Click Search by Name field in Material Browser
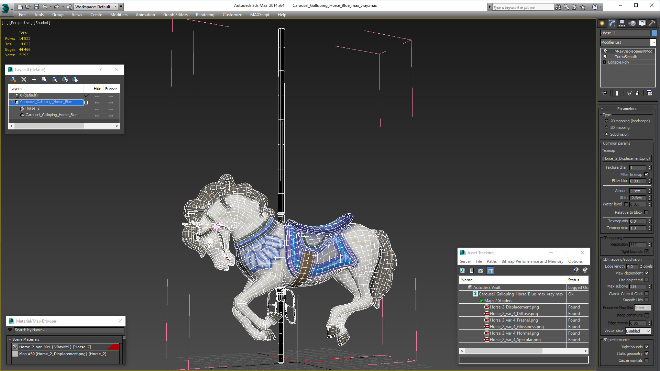This screenshot has height=371, width=660. pyautogui.click(x=69, y=330)
